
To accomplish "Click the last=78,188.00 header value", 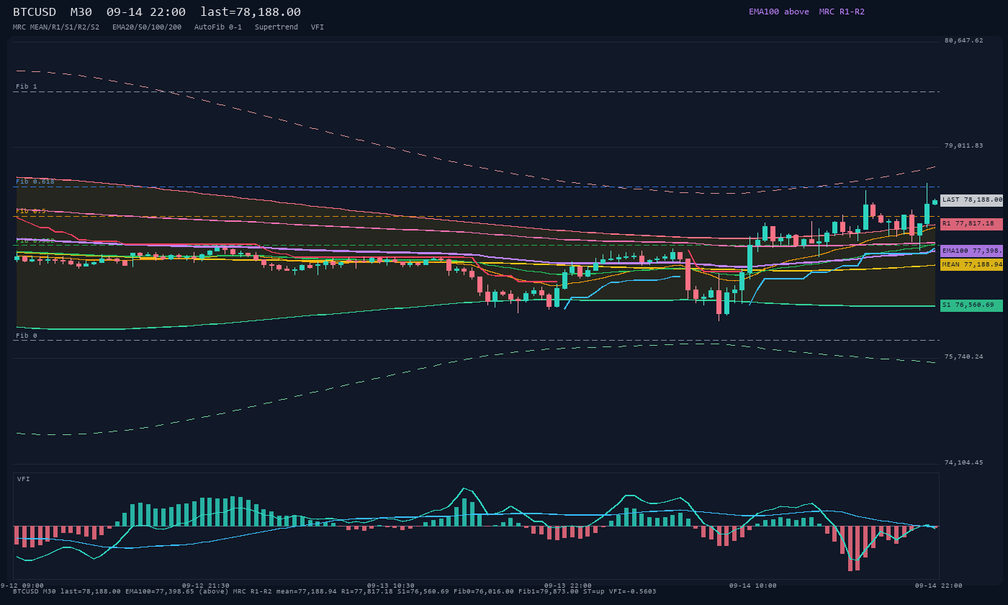I will [251, 12].
